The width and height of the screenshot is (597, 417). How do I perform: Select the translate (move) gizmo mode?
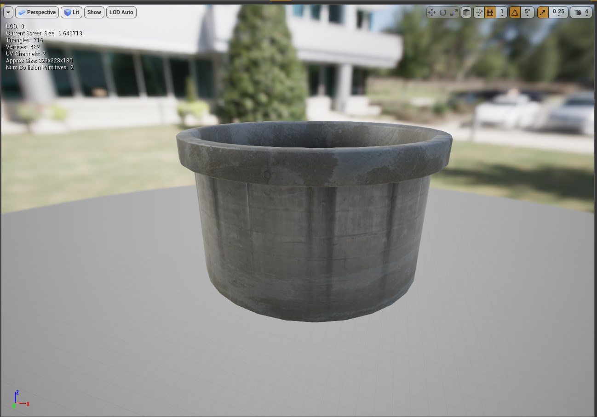point(432,12)
